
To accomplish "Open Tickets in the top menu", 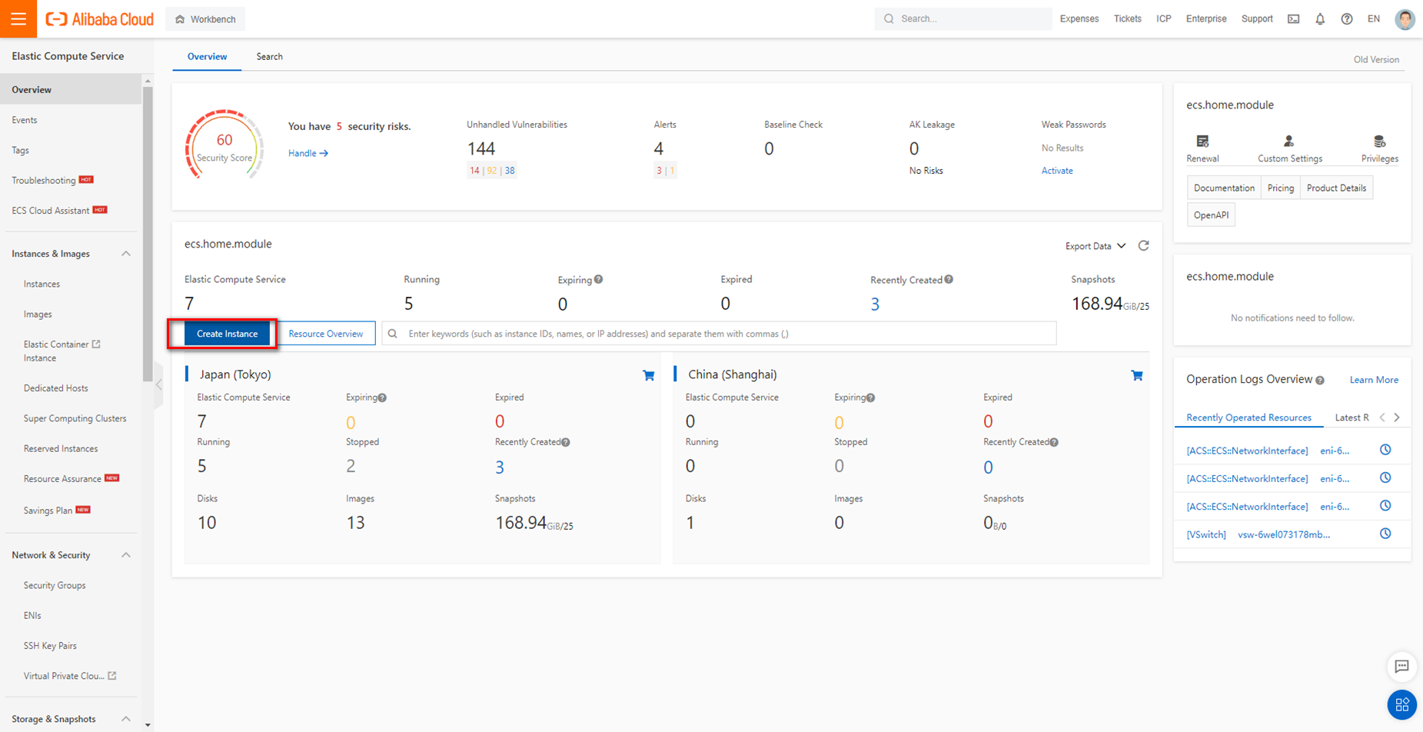I will tap(1127, 19).
